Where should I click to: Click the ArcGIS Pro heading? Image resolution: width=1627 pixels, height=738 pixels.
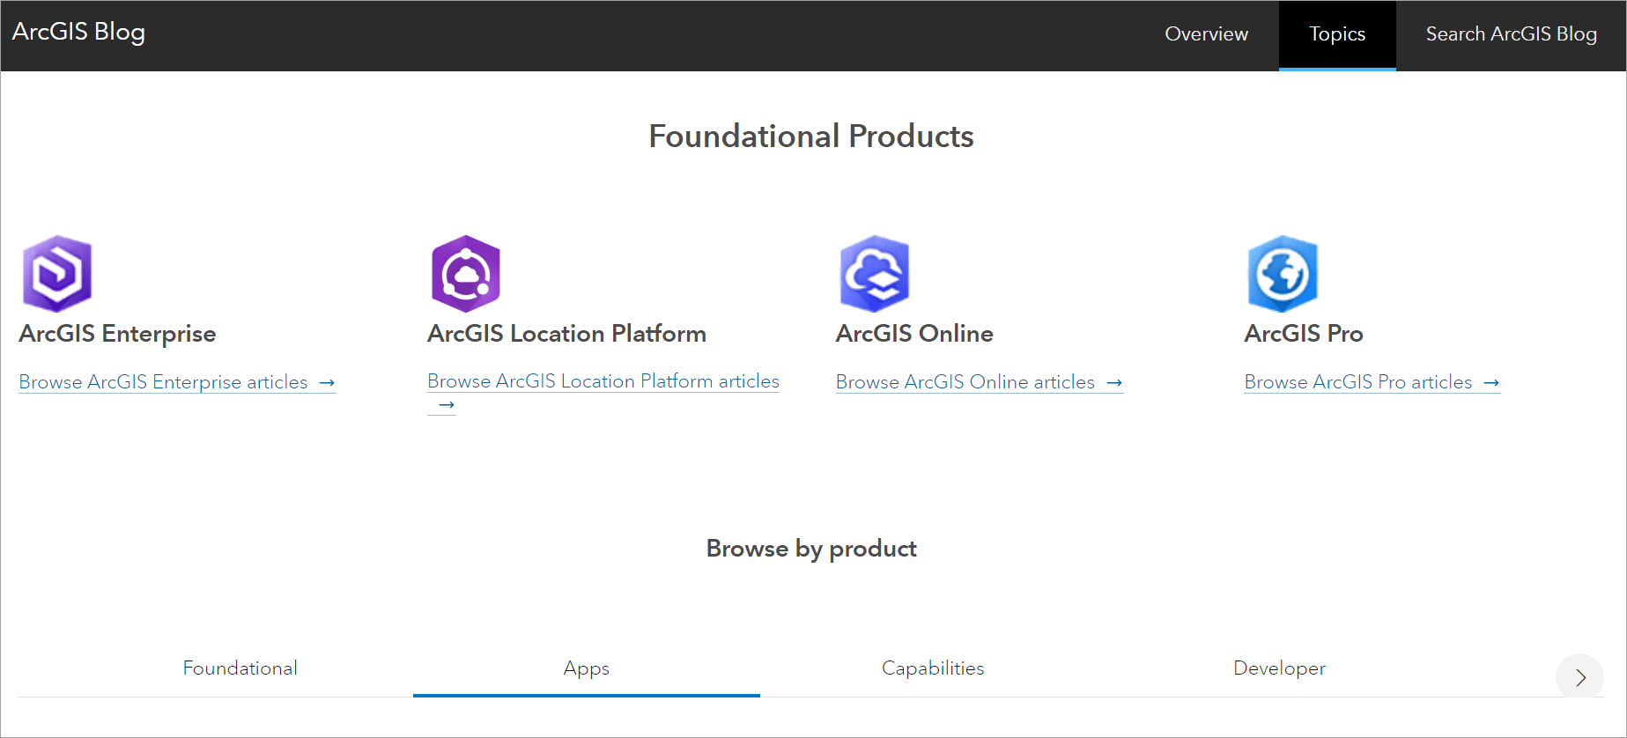coord(1304,334)
